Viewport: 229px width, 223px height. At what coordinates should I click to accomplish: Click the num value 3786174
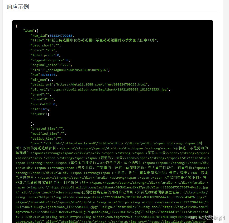pos(49,75)
